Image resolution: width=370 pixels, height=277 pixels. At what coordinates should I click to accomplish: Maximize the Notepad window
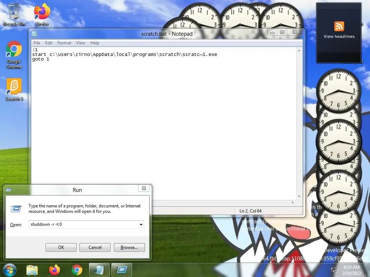[x=282, y=32]
